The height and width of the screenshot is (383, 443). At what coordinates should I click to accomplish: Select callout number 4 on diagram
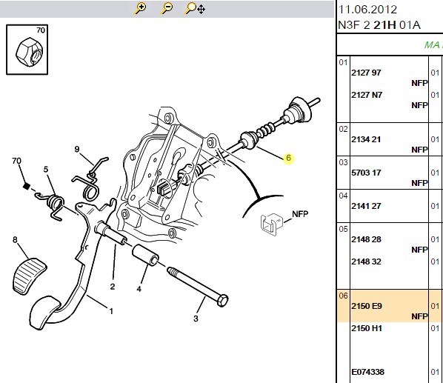139,289
